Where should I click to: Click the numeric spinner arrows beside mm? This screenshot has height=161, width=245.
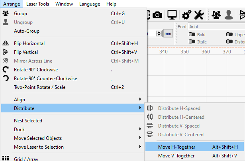pyautogui.click(x=159, y=34)
